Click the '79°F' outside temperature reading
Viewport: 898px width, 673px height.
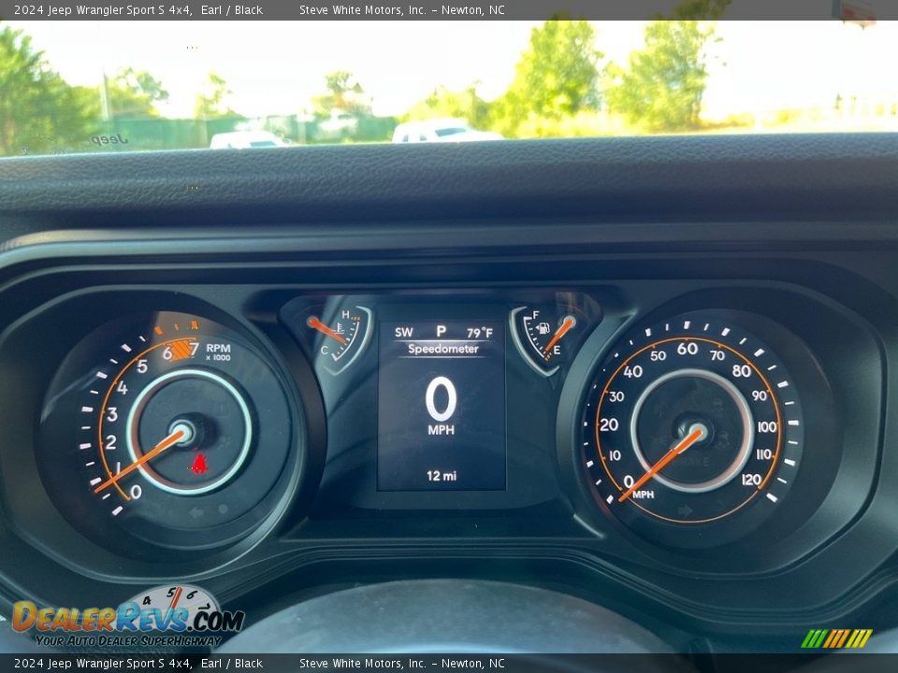tap(479, 333)
